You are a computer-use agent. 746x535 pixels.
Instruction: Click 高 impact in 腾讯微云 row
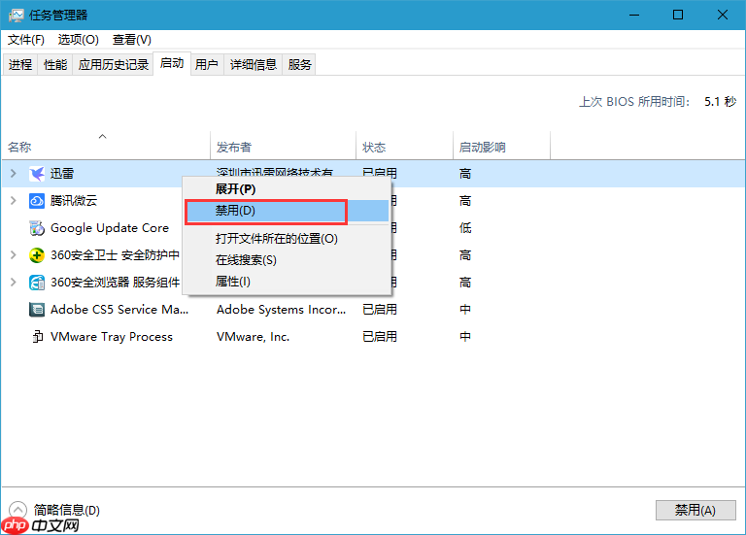coord(465,201)
